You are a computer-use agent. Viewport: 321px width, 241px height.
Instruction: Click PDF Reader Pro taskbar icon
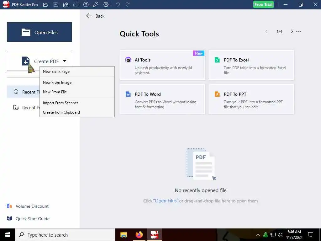pos(154,235)
